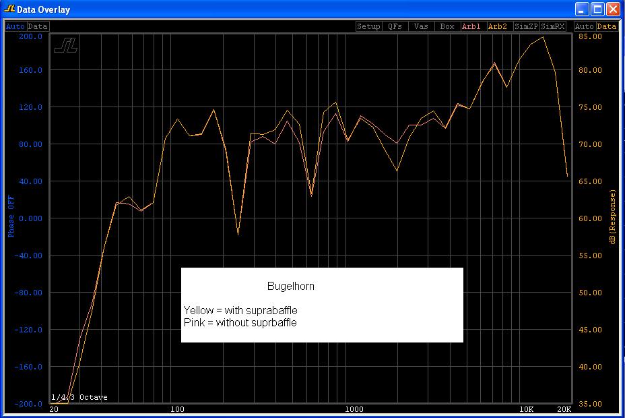This screenshot has width=625, height=418.
Task: Toggle the Arb1 pink trace
Action: pyautogui.click(x=473, y=26)
